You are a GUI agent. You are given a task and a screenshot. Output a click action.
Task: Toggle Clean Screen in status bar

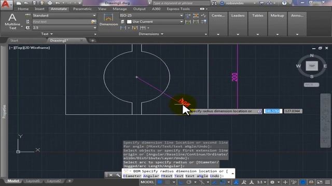point(320,182)
